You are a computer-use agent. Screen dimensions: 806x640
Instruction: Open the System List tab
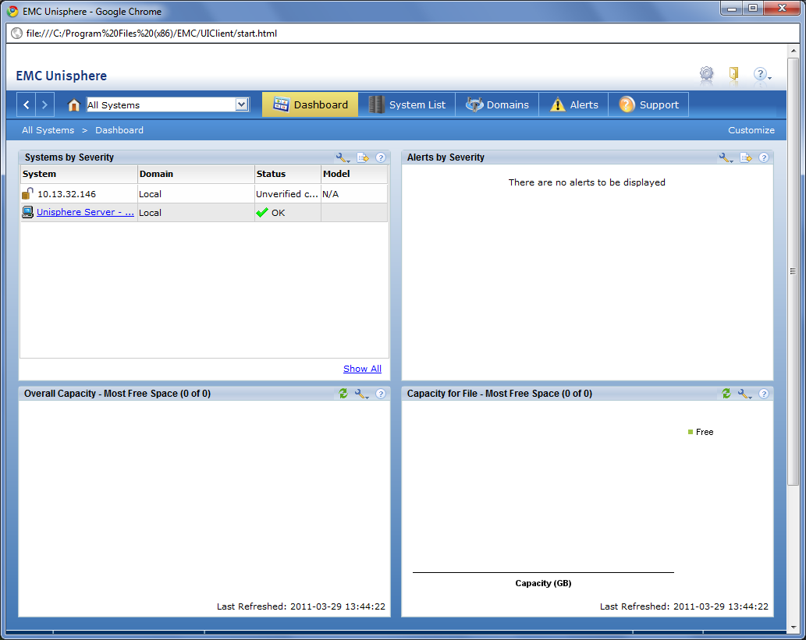coord(407,104)
